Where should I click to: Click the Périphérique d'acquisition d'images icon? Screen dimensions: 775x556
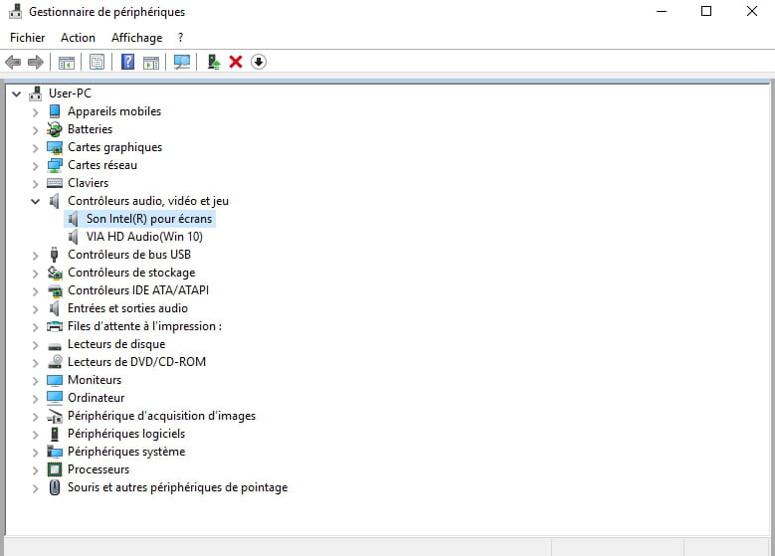[x=55, y=416]
